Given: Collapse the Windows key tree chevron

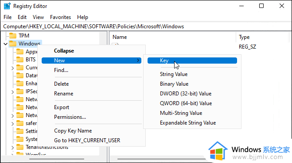Looking at the screenshot, I should point(6,44).
